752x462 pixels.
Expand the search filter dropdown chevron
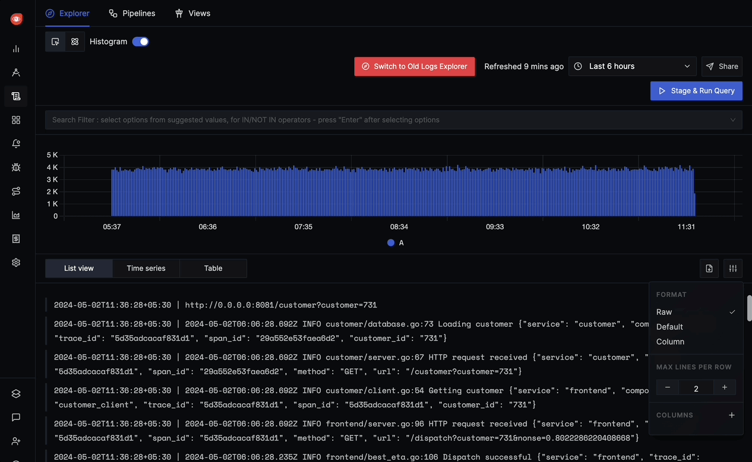pyautogui.click(x=733, y=120)
